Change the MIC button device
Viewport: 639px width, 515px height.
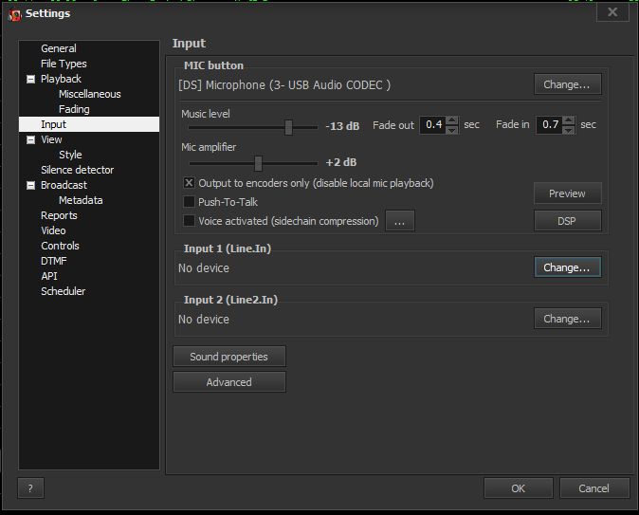click(x=567, y=84)
